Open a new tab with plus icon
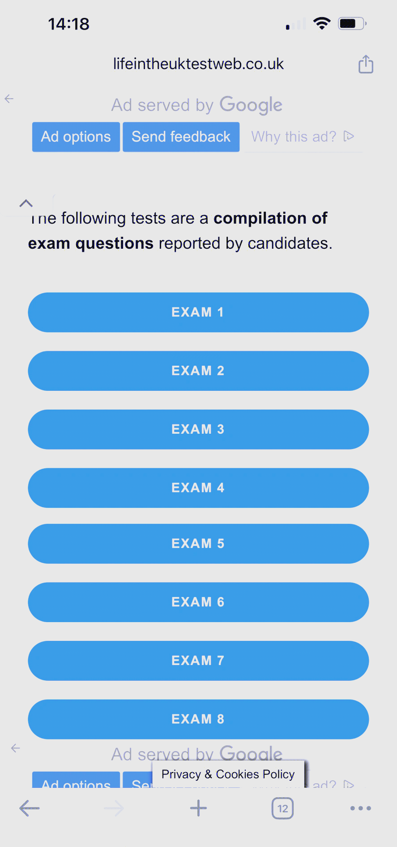397x847 pixels. tap(198, 808)
